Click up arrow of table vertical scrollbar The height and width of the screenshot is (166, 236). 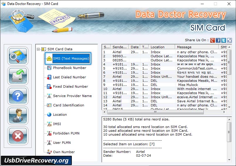click(229, 47)
